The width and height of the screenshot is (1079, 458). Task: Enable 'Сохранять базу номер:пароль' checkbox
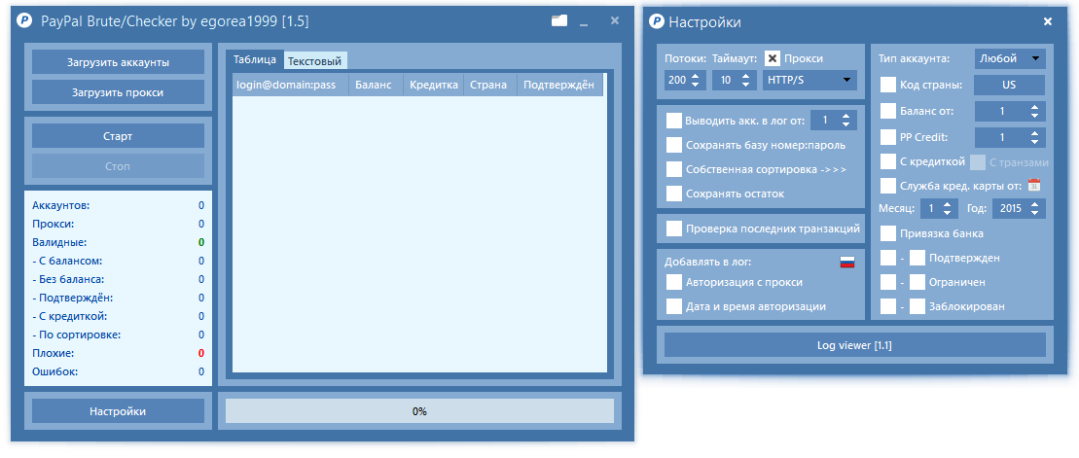tap(674, 145)
